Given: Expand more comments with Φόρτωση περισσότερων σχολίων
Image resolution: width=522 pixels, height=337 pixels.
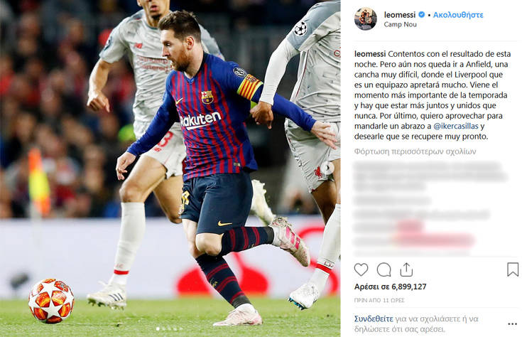Looking at the screenshot, I should (415, 151).
